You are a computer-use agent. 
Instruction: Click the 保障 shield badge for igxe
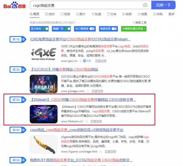pos(88,61)
